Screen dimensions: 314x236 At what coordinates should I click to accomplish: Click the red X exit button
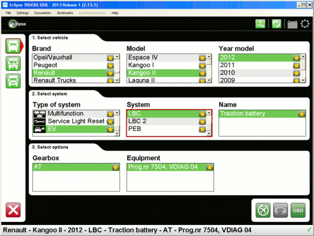[x=13, y=210]
